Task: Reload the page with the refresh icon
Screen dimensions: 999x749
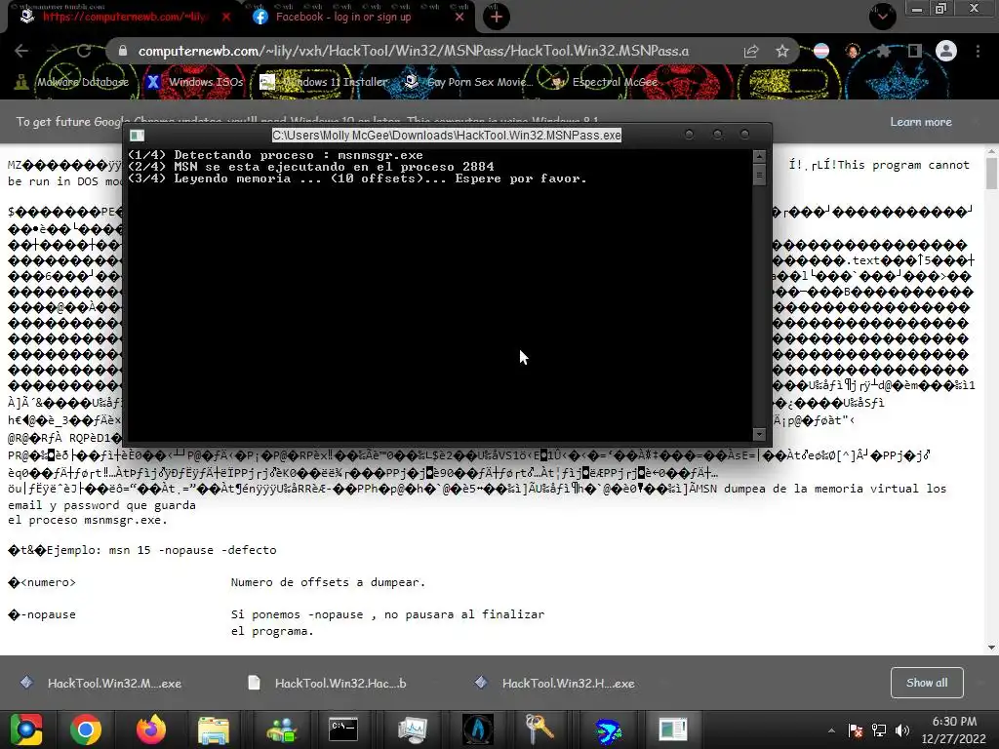Action: pos(84,51)
